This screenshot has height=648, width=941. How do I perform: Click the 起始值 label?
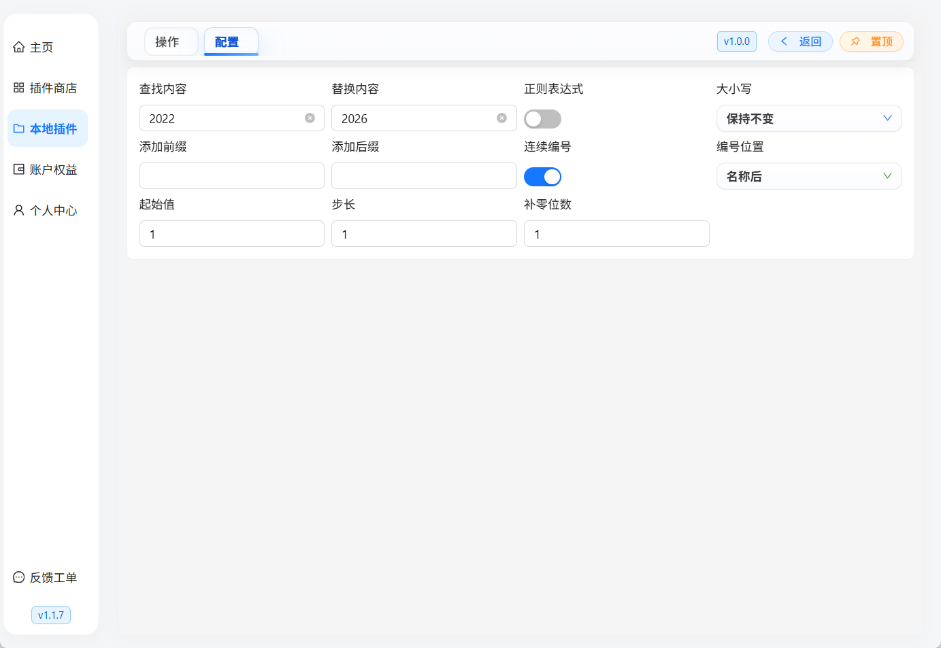pos(157,205)
